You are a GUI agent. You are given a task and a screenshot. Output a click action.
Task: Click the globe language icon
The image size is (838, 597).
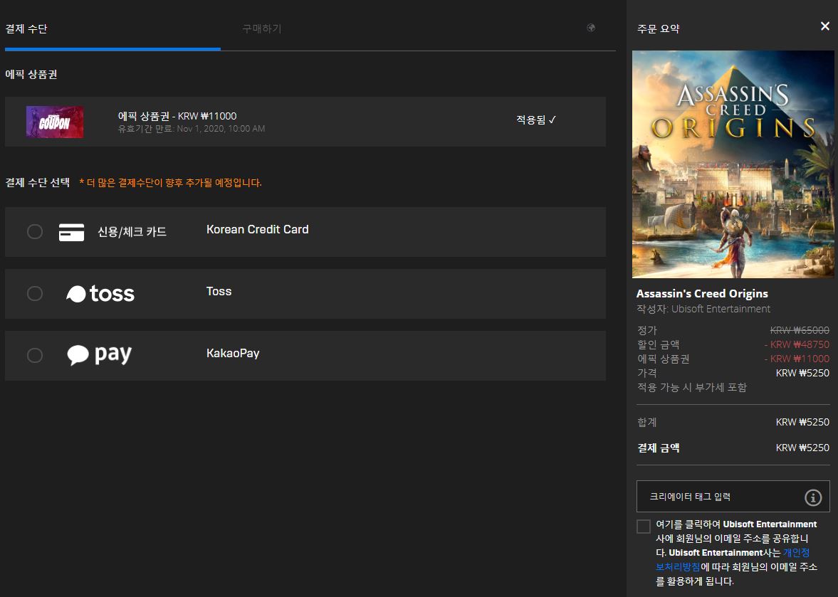pos(590,28)
